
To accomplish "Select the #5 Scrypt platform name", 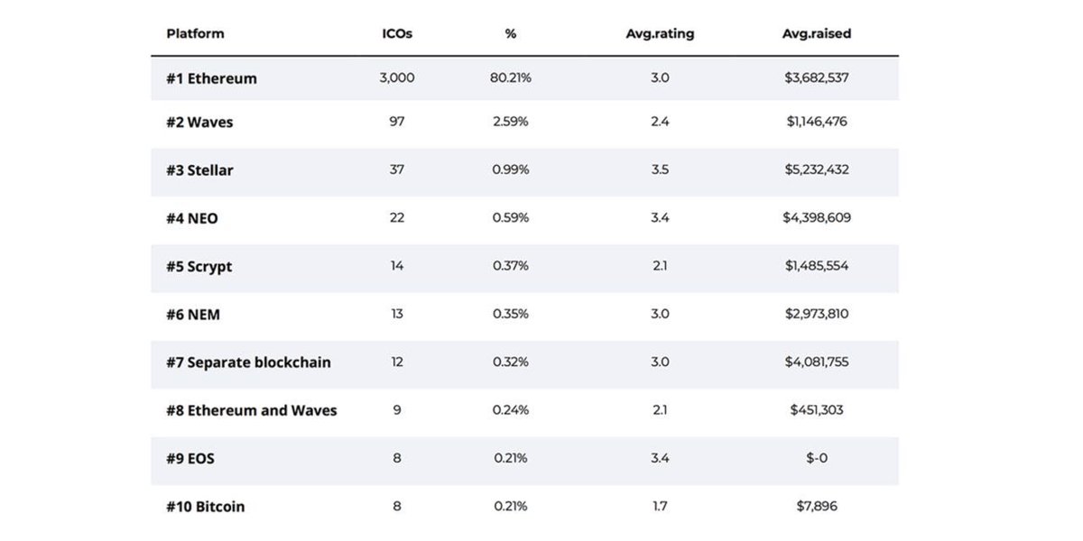I will tap(199, 266).
